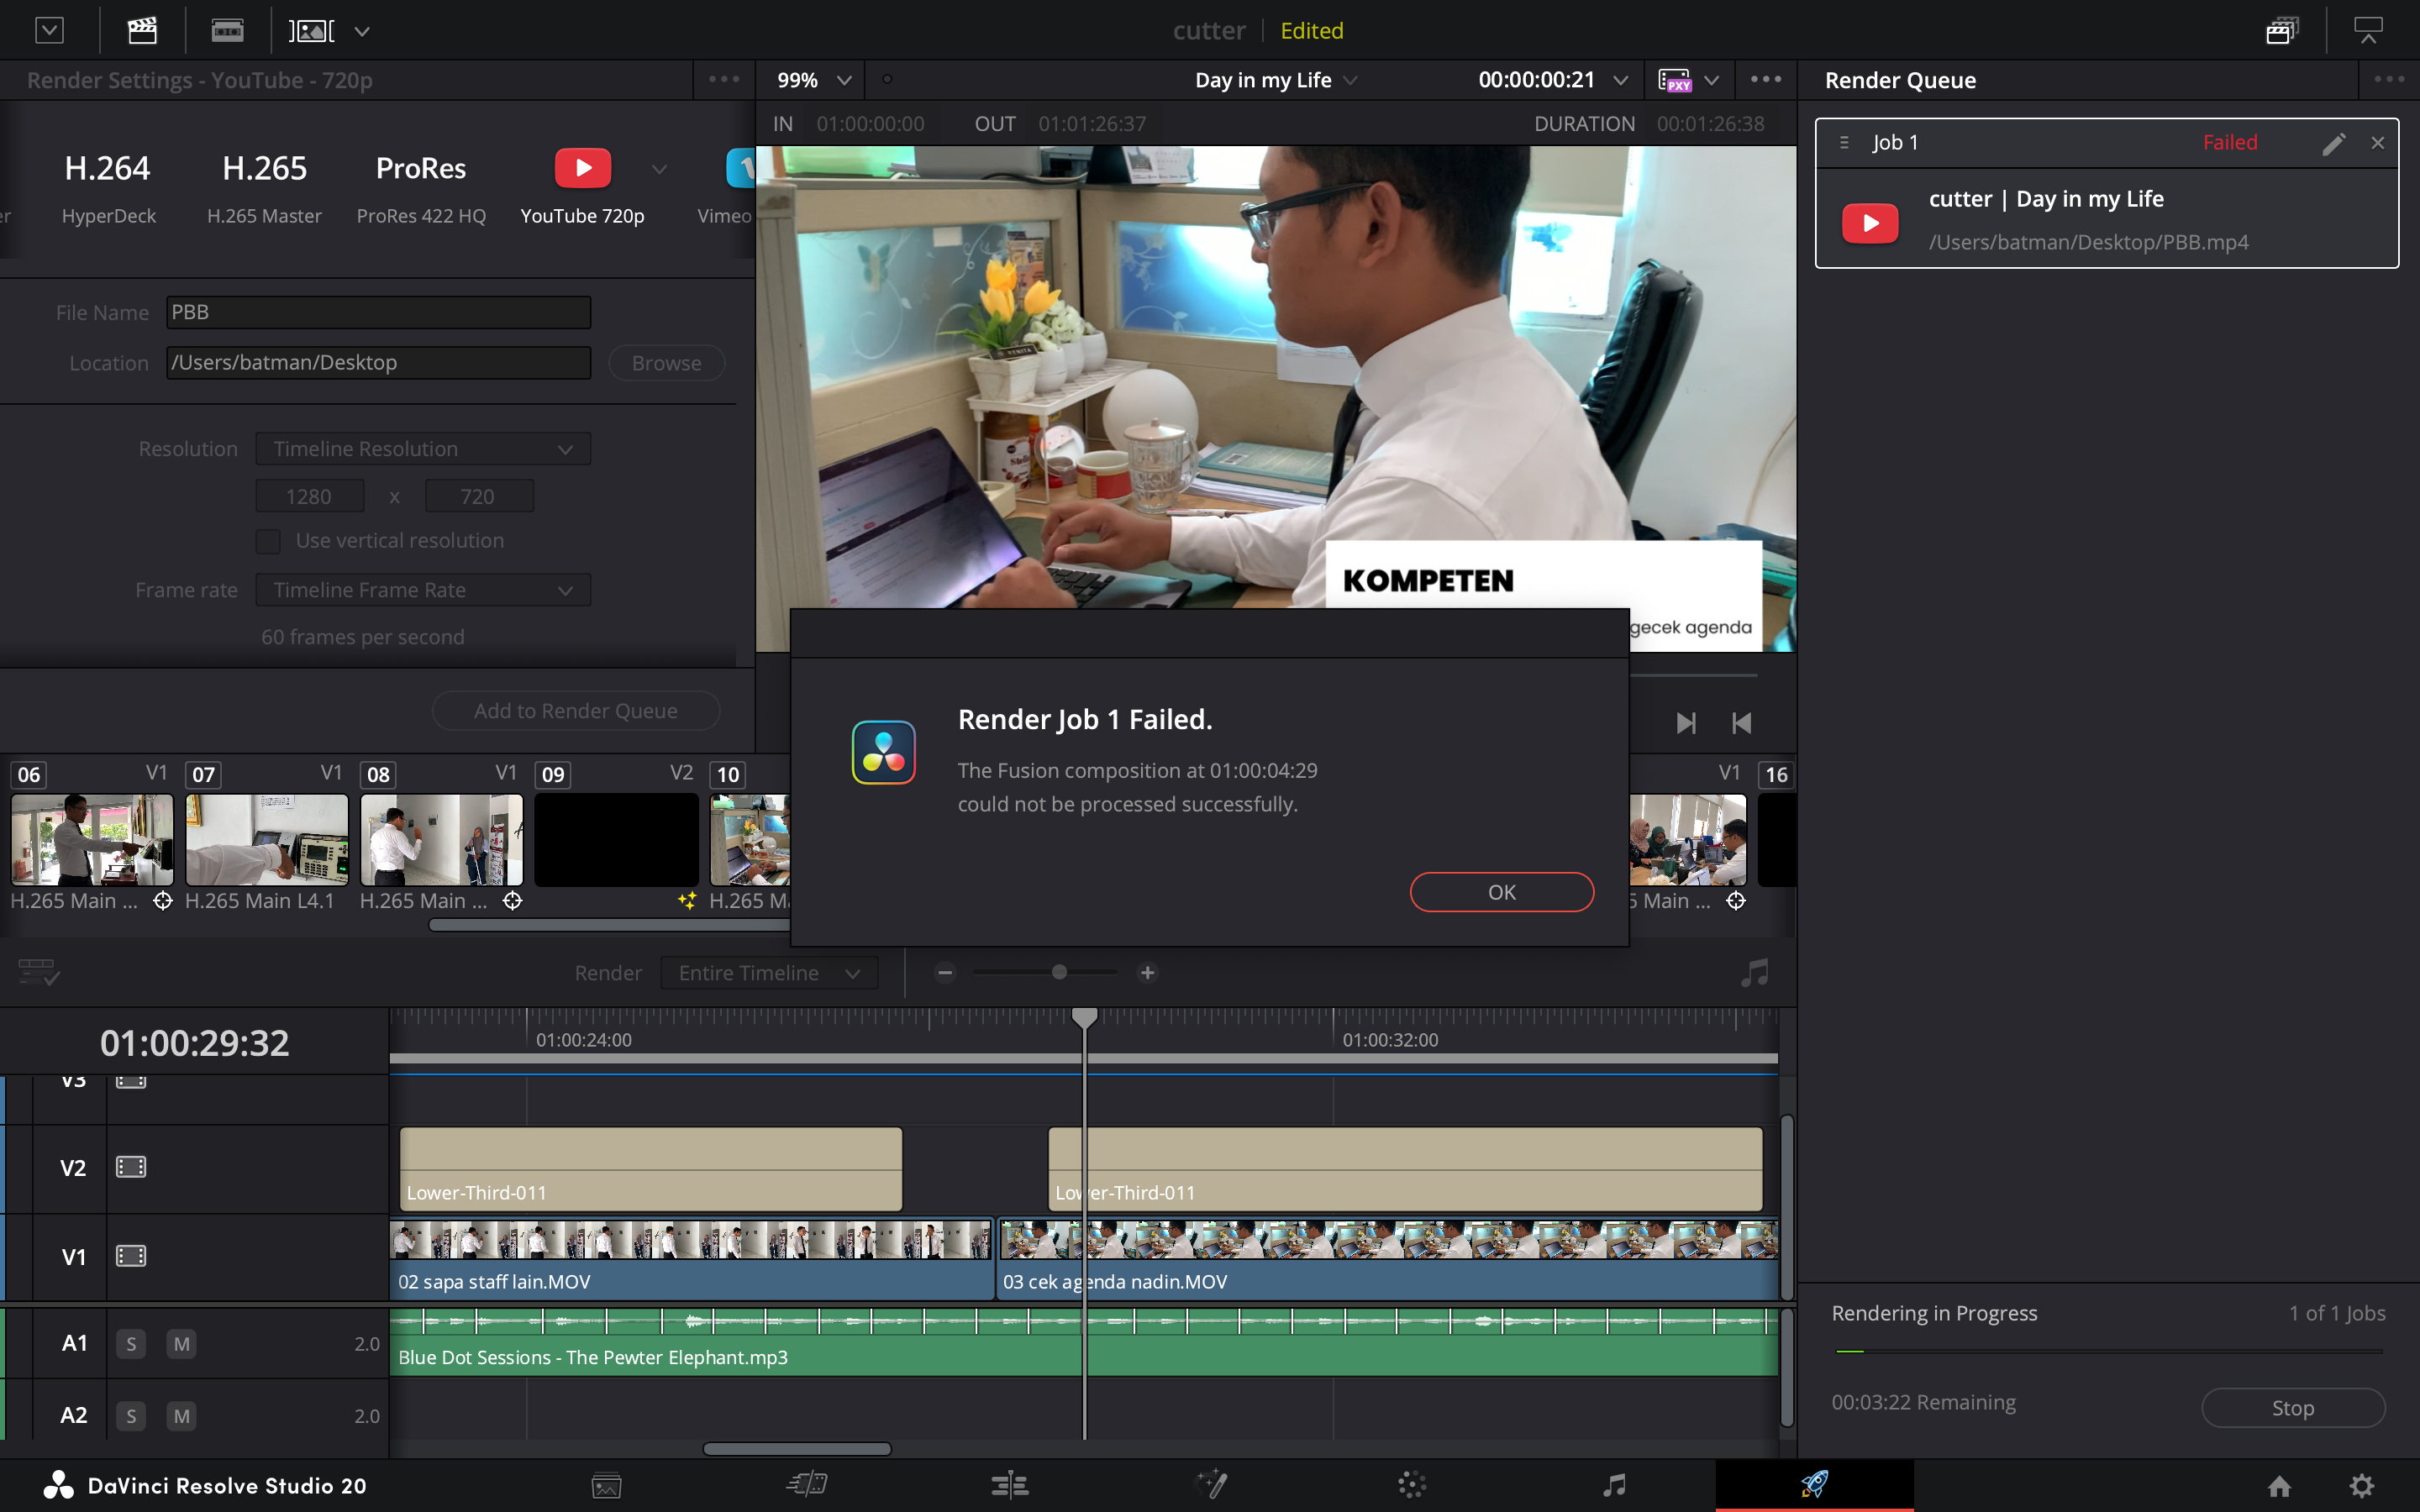The width and height of the screenshot is (2420, 1512).
Task: Click the Project Settings gear icon
Action: [x=2361, y=1486]
